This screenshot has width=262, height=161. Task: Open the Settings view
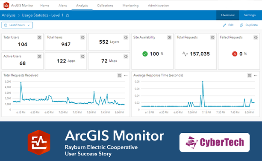tap(250, 15)
